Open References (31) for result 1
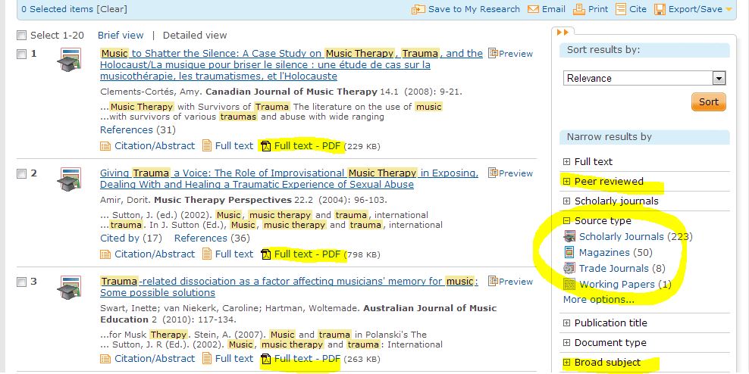Viewport: 749px width, 374px height. pos(137,129)
